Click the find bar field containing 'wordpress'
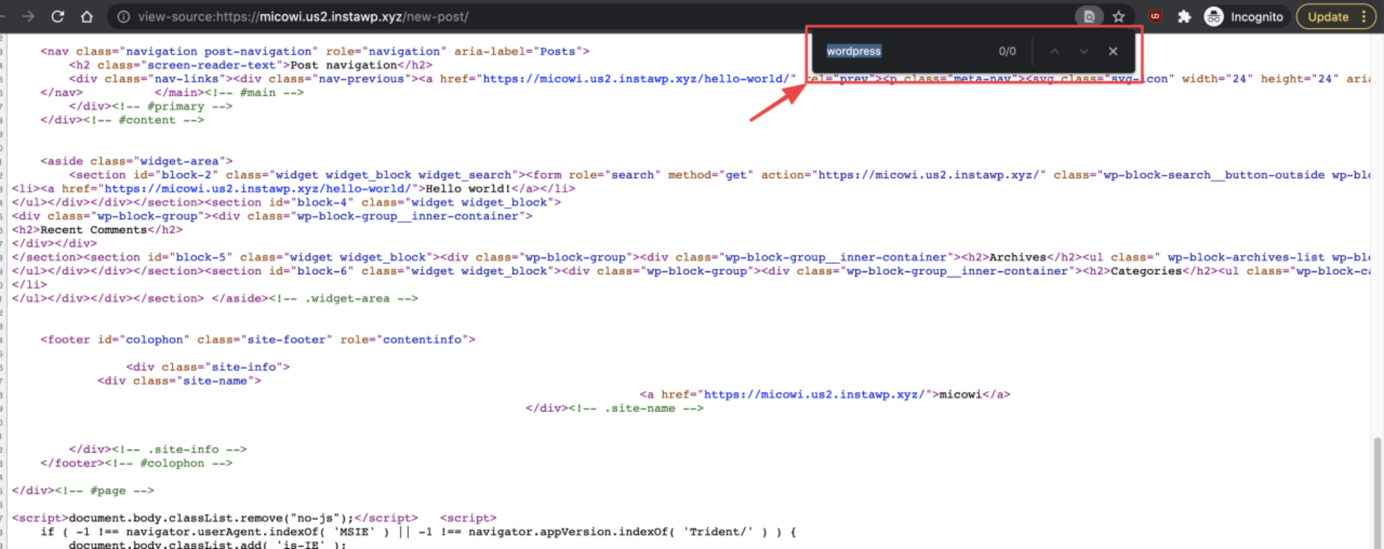The image size is (1384, 549). click(x=906, y=51)
